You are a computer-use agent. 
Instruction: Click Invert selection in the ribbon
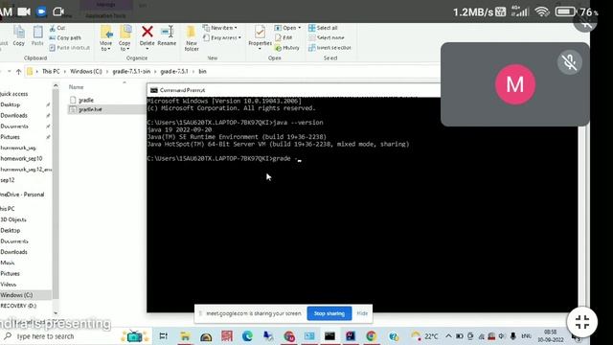click(329, 48)
